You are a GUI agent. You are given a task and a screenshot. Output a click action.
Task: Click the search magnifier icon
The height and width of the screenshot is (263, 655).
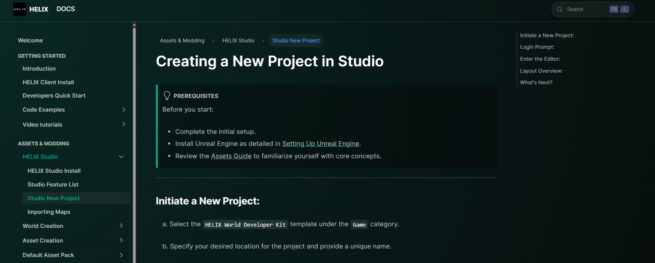click(560, 9)
